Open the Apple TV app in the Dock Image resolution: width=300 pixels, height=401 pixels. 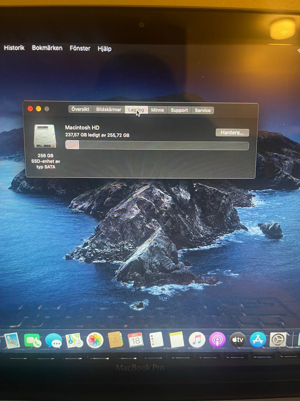pos(237,340)
